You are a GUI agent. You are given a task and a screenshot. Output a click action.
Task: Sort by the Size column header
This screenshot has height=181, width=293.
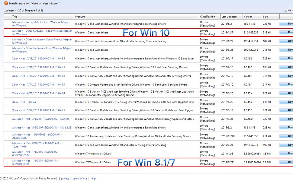(265, 17)
